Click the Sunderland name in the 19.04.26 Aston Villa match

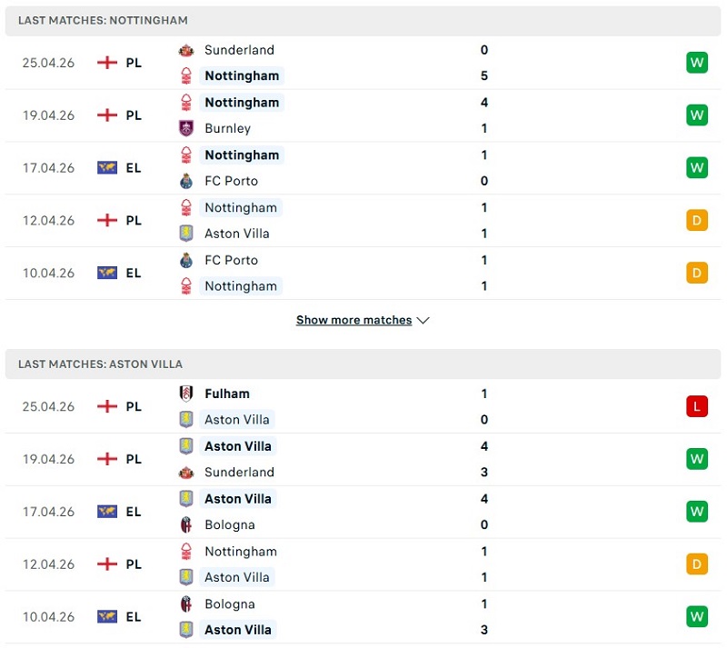(x=239, y=472)
